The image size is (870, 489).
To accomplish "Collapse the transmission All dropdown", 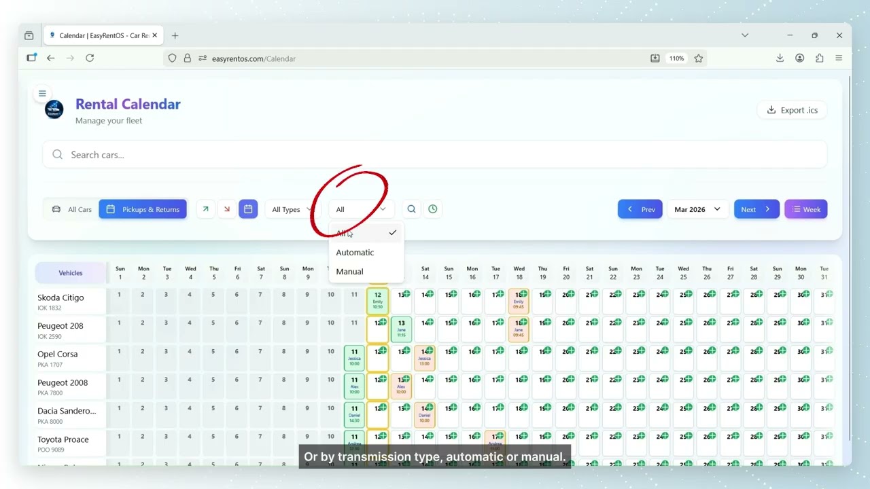I will 361,209.
